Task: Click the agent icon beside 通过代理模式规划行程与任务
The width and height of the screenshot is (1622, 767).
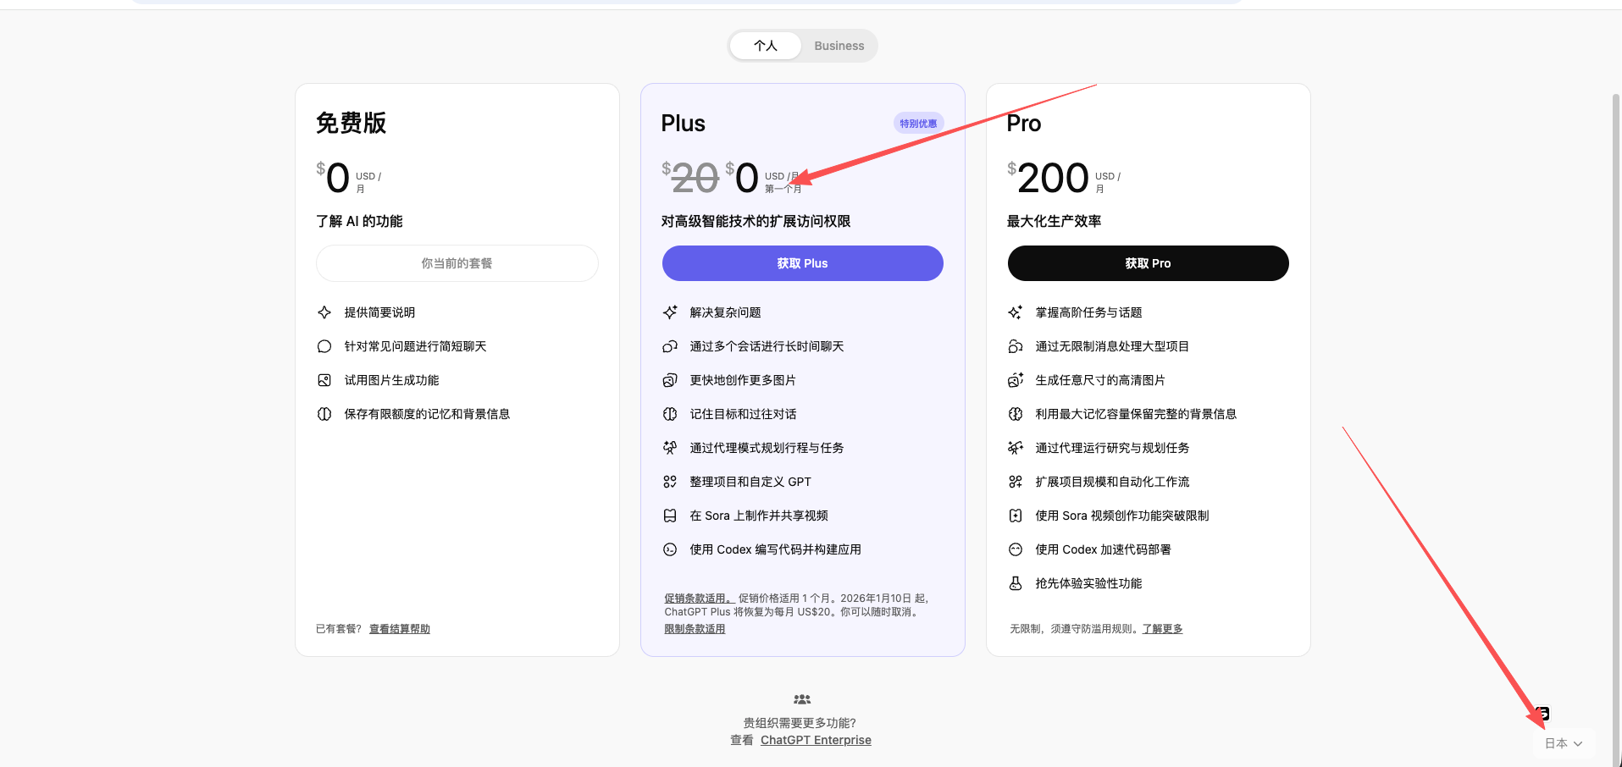Action: click(670, 447)
